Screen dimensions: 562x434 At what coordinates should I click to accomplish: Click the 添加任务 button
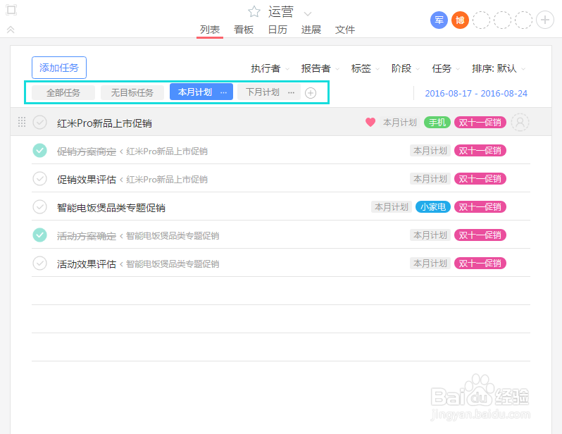click(59, 68)
